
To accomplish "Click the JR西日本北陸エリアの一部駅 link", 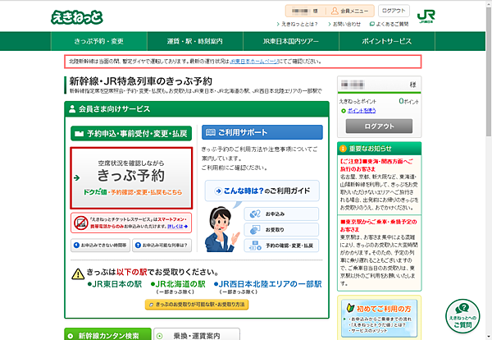I will tap(267, 284).
